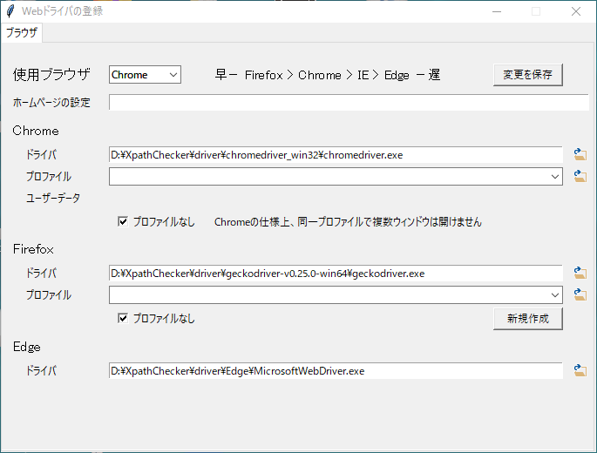This screenshot has height=453, width=597.
Task: Open folder icon beside Firefox profile dropdown
Action: (580, 294)
